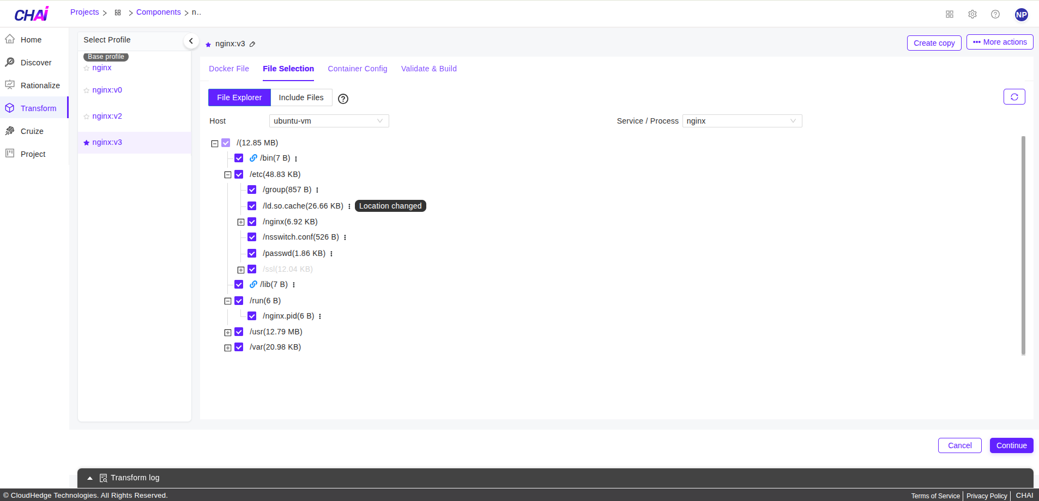Open options menu for /ld.so.cache
This screenshot has width=1039, height=501.
click(349, 206)
